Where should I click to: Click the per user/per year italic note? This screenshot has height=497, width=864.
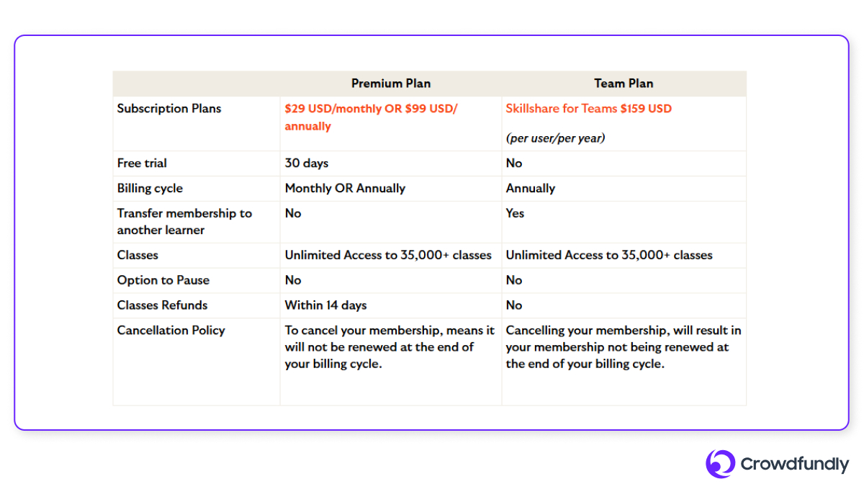pyautogui.click(x=555, y=138)
